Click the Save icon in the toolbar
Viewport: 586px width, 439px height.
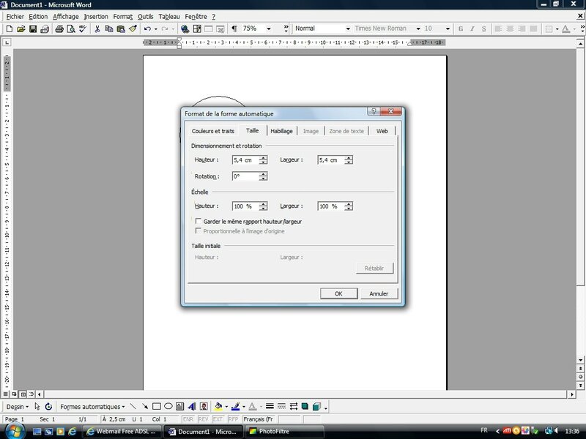click(x=33, y=29)
